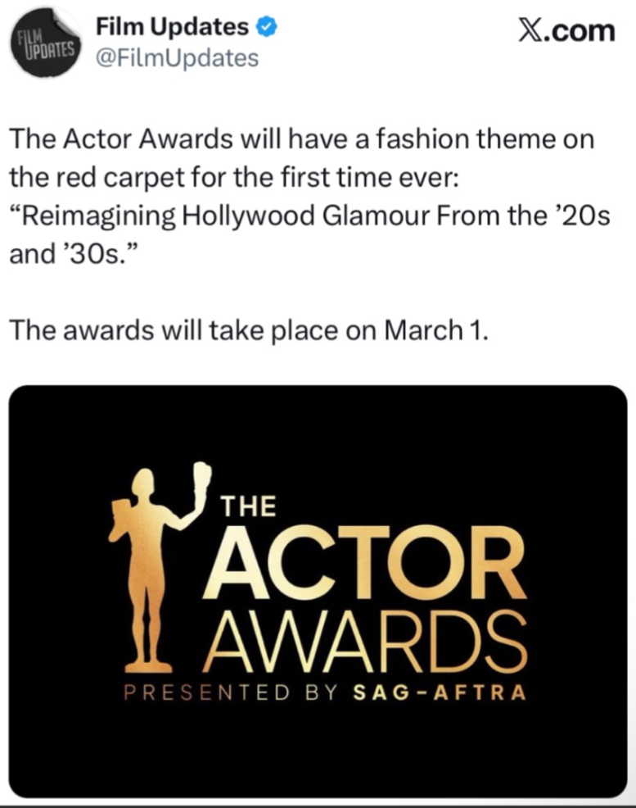The image size is (636, 808).
Task: Click the blue verified badge
Action: (266, 27)
